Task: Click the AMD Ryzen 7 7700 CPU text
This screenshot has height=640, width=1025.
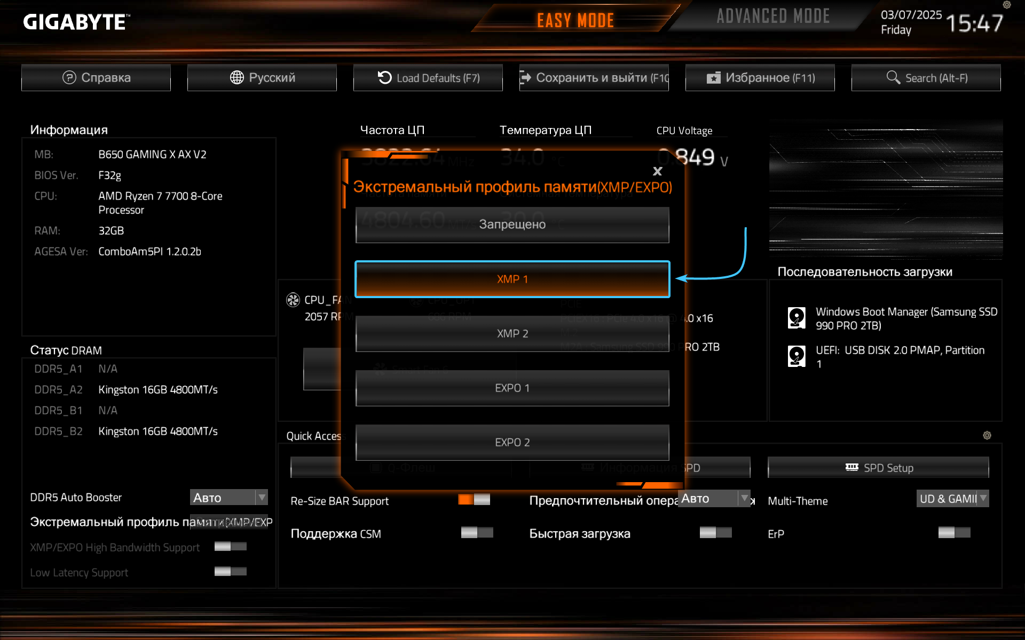Action: tap(160, 203)
